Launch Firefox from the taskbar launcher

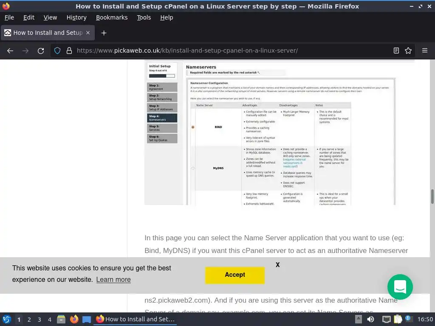click(74, 319)
